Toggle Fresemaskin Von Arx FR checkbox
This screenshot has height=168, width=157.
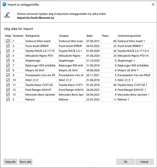click(x=8, y=75)
